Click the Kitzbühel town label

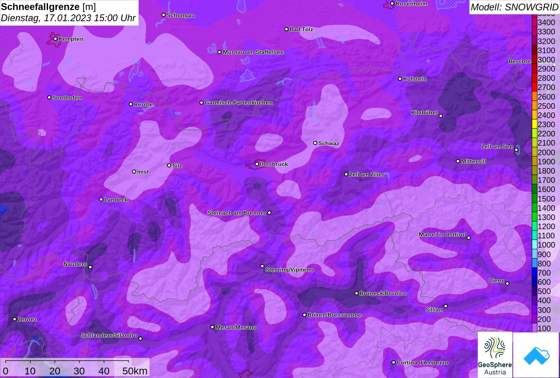click(x=424, y=113)
